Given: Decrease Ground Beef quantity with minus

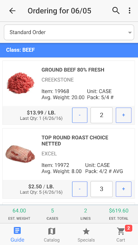Looking at the screenshot, I should 80,115.
